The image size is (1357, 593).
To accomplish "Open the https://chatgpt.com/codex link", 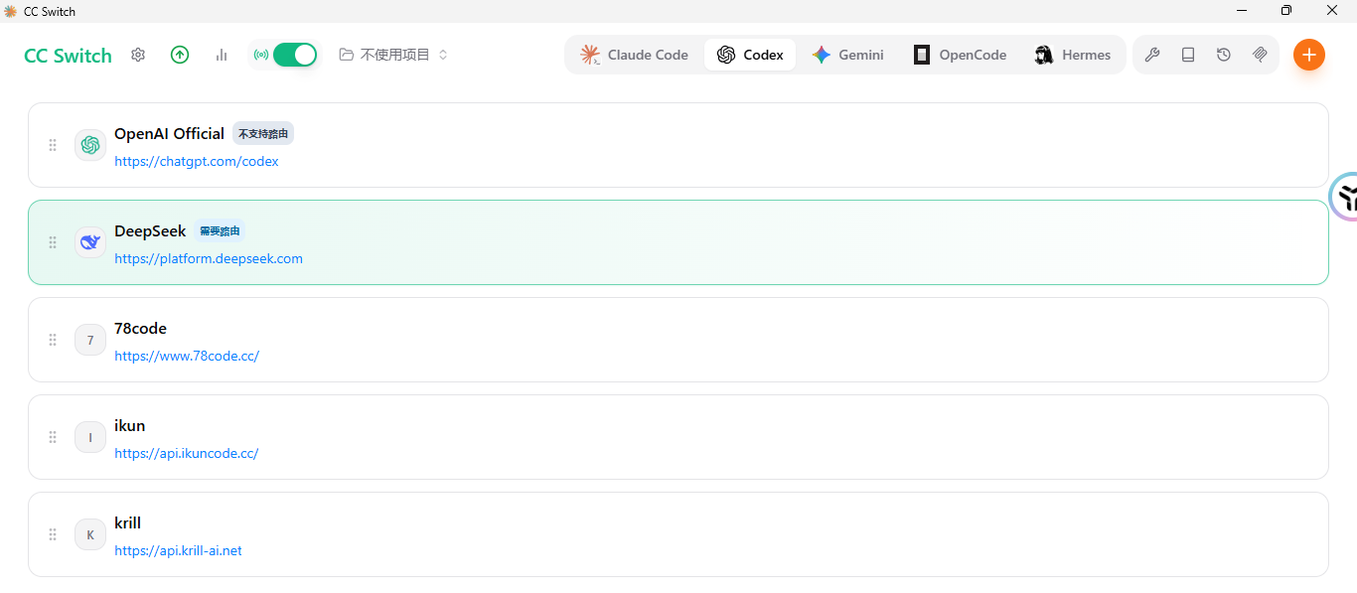I will coord(197,161).
